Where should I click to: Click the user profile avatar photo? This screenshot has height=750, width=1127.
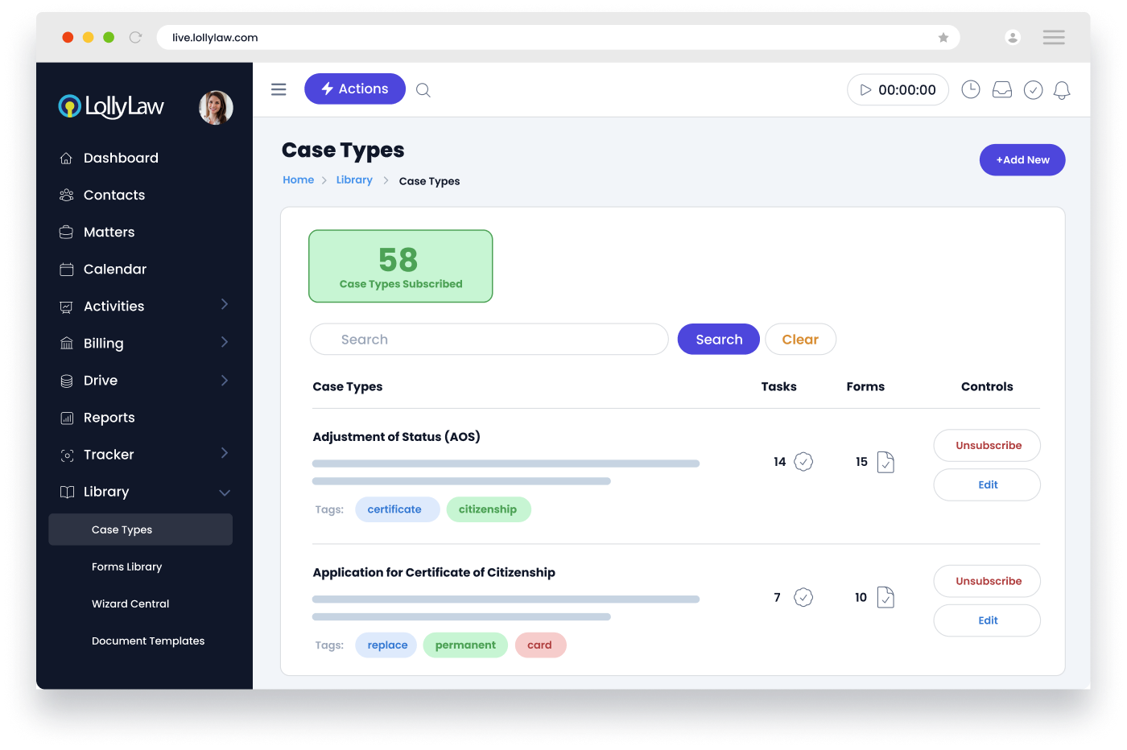coord(216,107)
